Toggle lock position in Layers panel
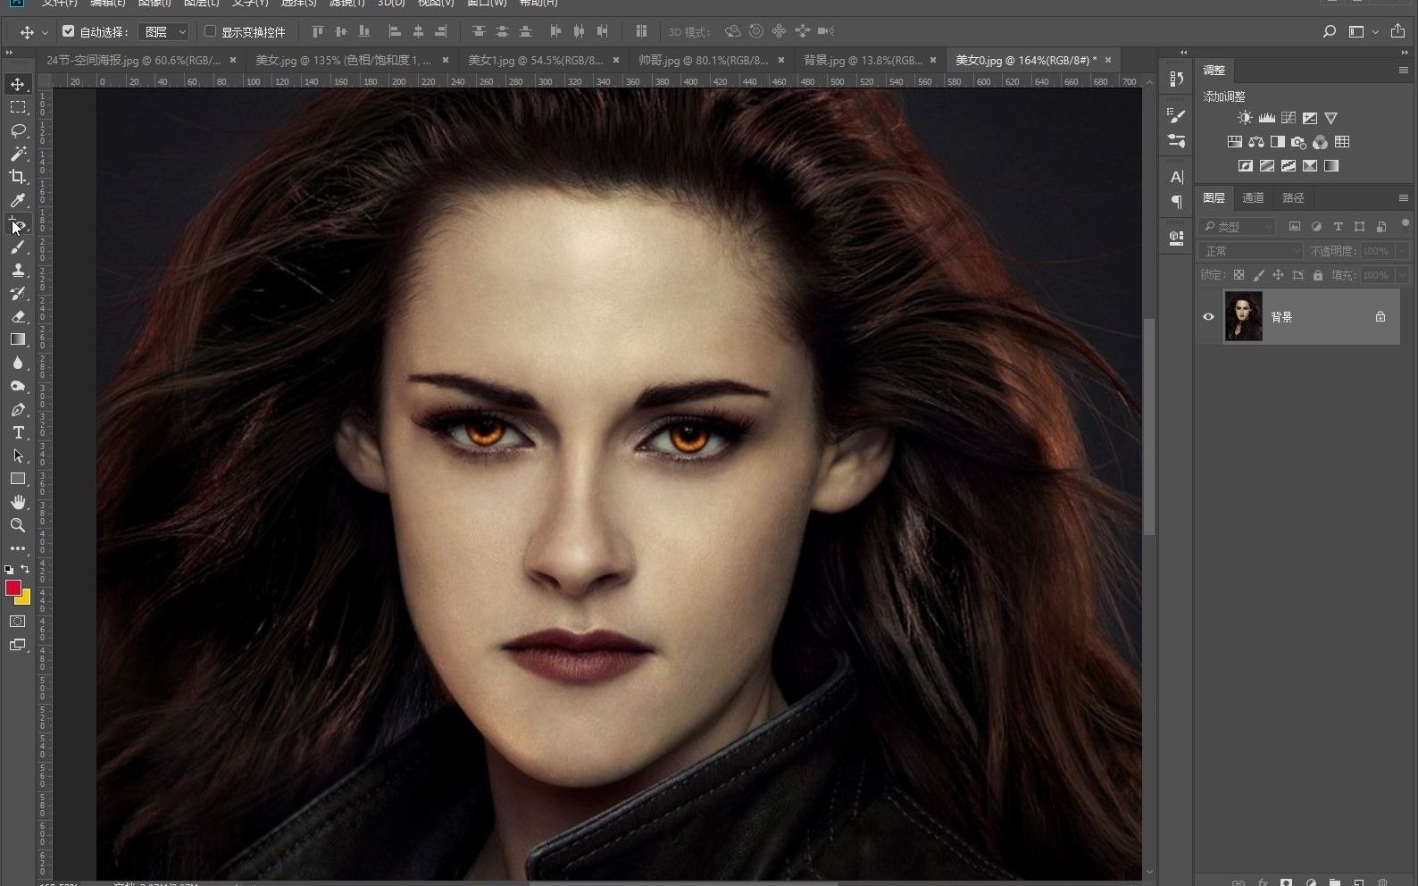This screenshot has width=1418, height=886. pos(1278,275)
